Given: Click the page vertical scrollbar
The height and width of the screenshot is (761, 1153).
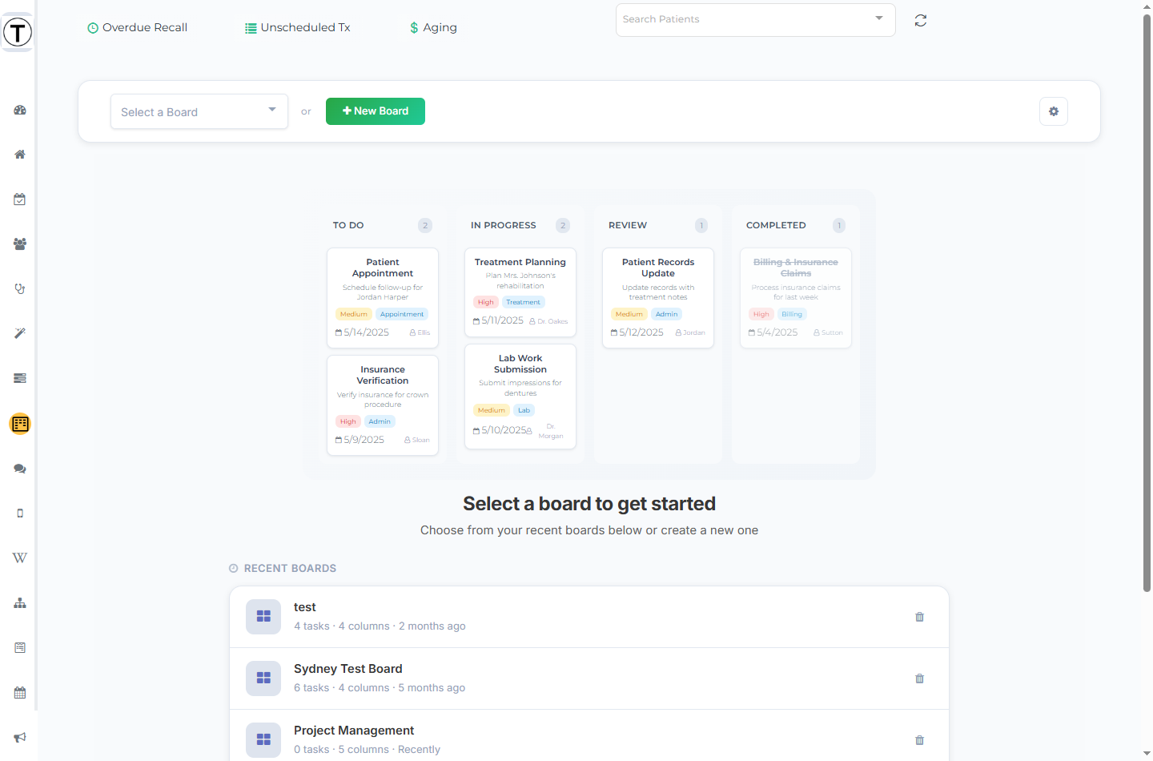Looking at the screenshot, I should [1147, 304].
